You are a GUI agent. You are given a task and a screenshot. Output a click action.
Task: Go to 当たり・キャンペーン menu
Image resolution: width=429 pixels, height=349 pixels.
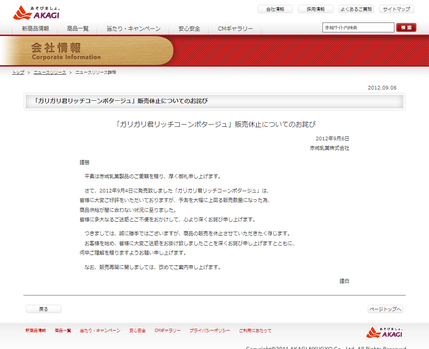coord(134,29)
